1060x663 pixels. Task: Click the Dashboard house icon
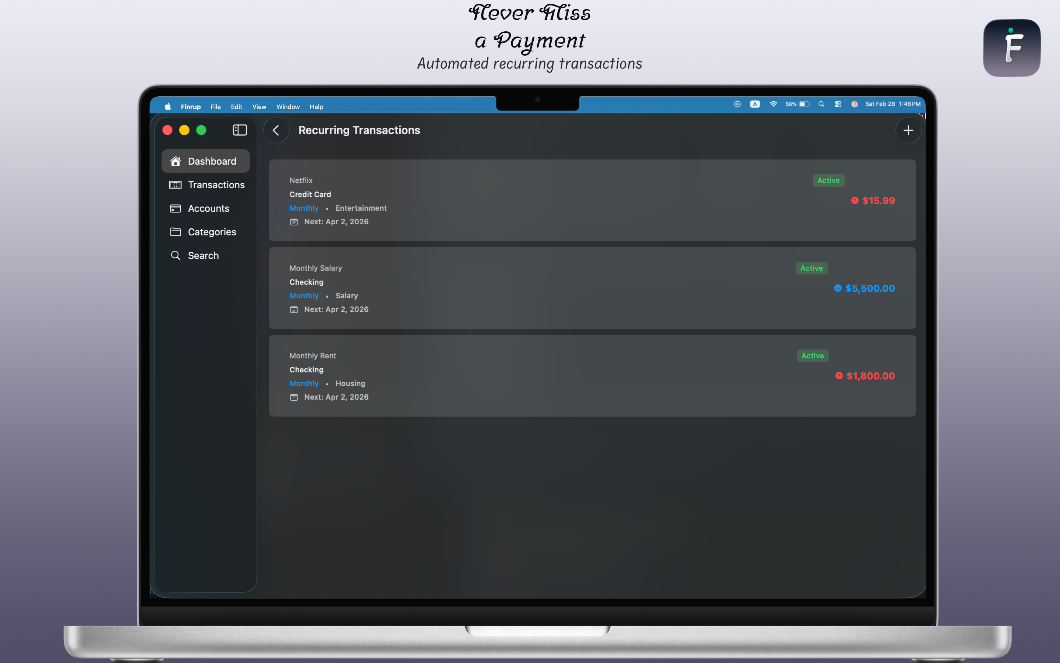coord(176,161)
